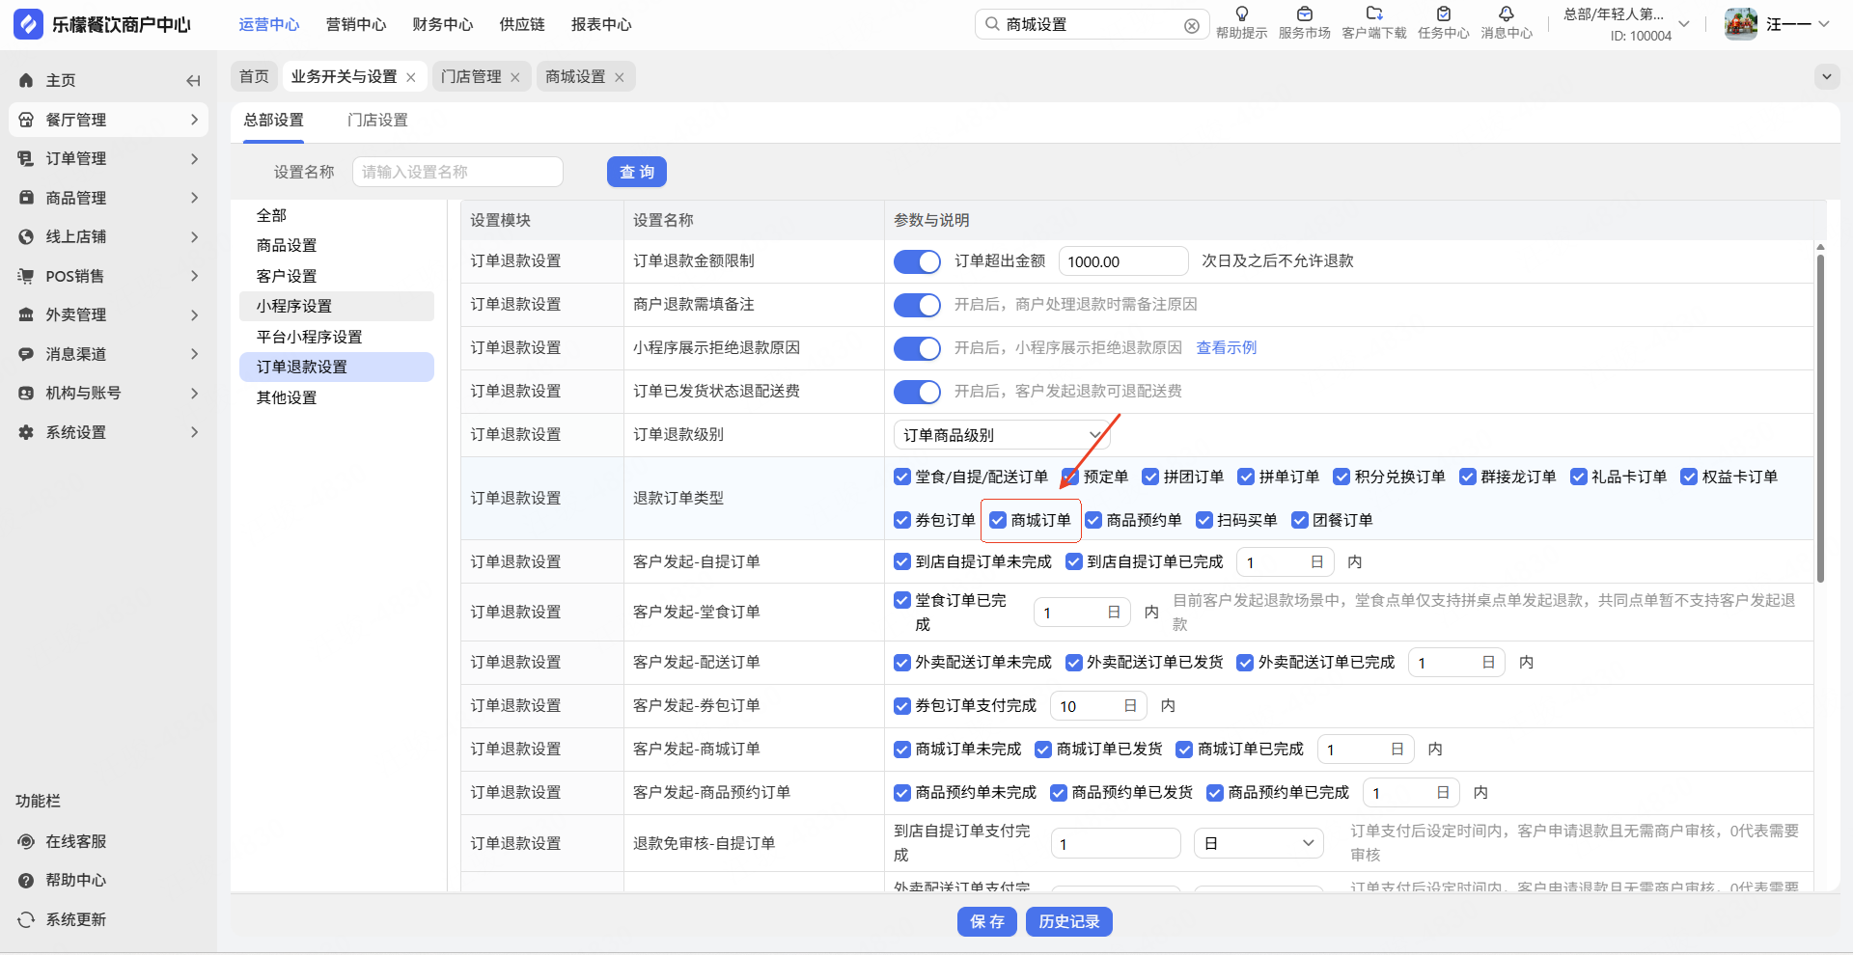The height and width of the screenshot is (955, 1853).
Task: Open 任务中心 clipboard icon
Action: click(1443, 14)
